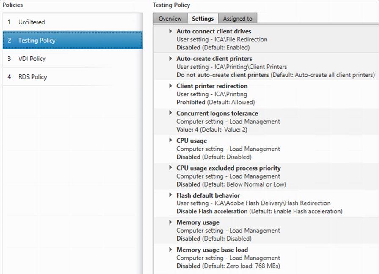Expand the CPU usage setting
This screenshot has width=379, height=274.
pyautogui.click(x=171, y=141)
